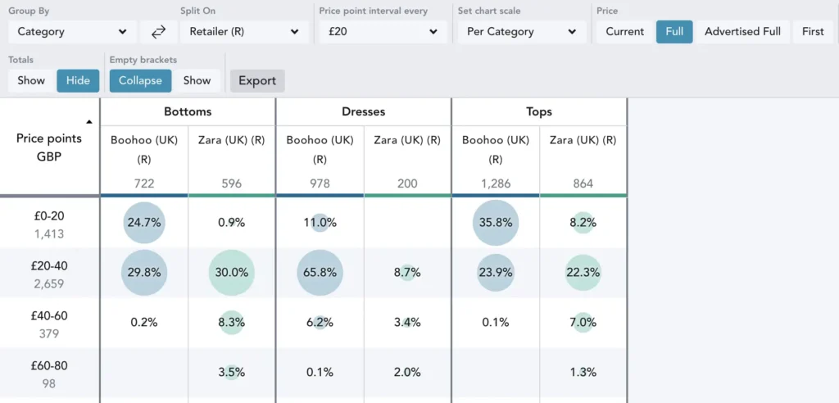Export the price point chart

pyautogui.click(x=257, y=80)
